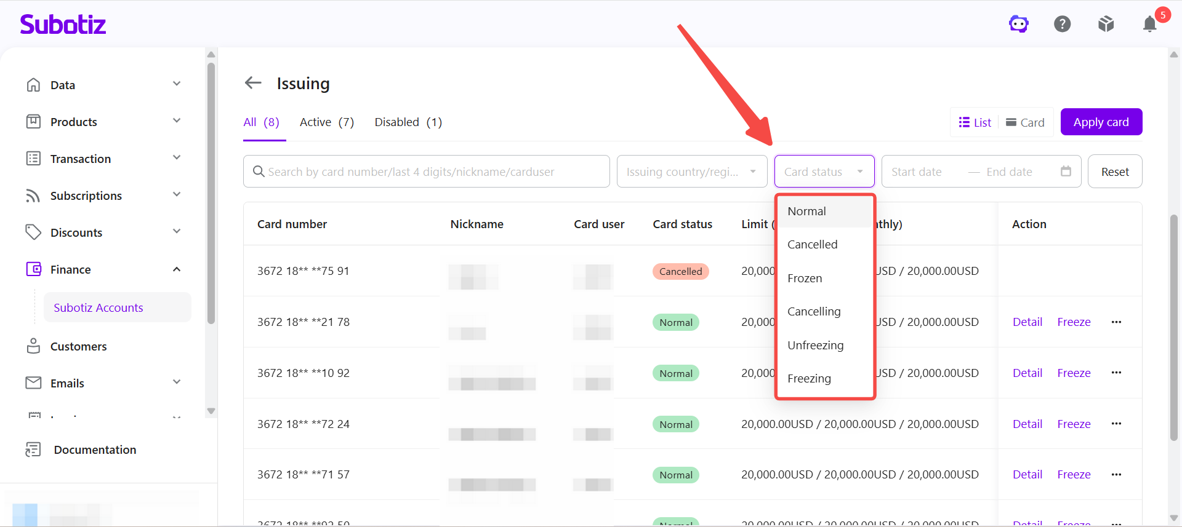Click the Products icon in sidebar

33,122
